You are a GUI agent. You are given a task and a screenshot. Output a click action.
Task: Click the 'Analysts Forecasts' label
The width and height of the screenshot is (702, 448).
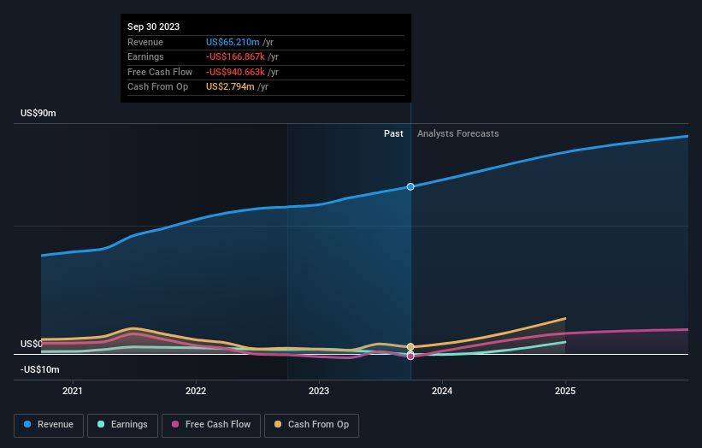(458, 134)
